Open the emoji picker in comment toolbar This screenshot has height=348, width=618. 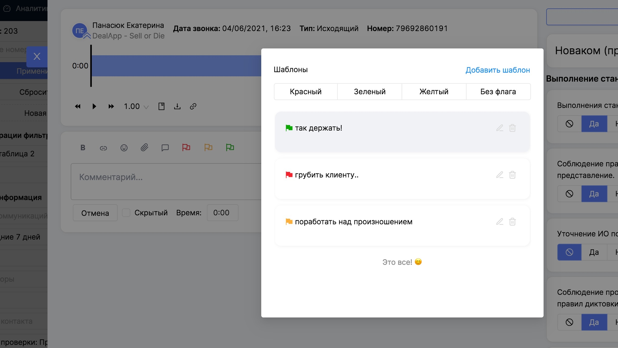[124, 148]
